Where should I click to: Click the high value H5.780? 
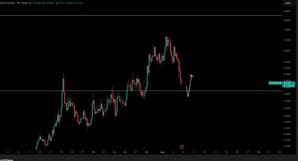(x=42, y=3)
